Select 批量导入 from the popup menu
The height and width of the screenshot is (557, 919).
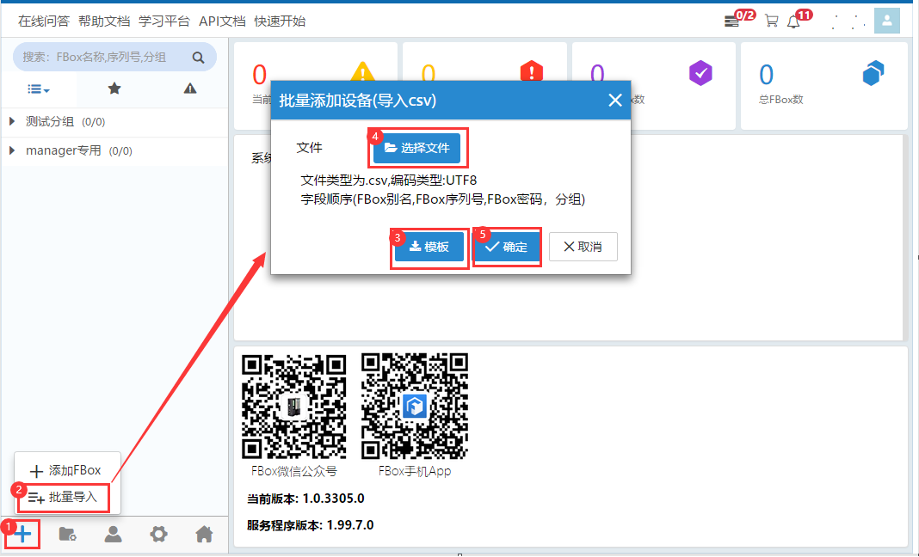[65, 496]
